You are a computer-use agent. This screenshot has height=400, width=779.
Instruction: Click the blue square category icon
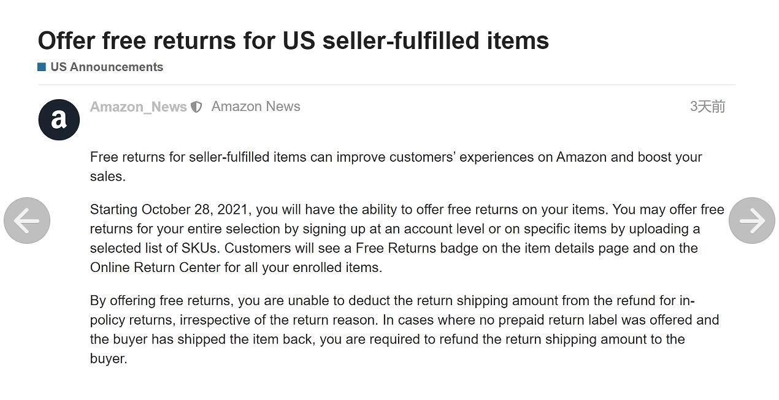[x=42, y=67]
